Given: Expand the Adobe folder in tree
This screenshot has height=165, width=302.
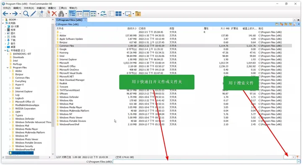Looking at the screenshot, I should 10,71.
